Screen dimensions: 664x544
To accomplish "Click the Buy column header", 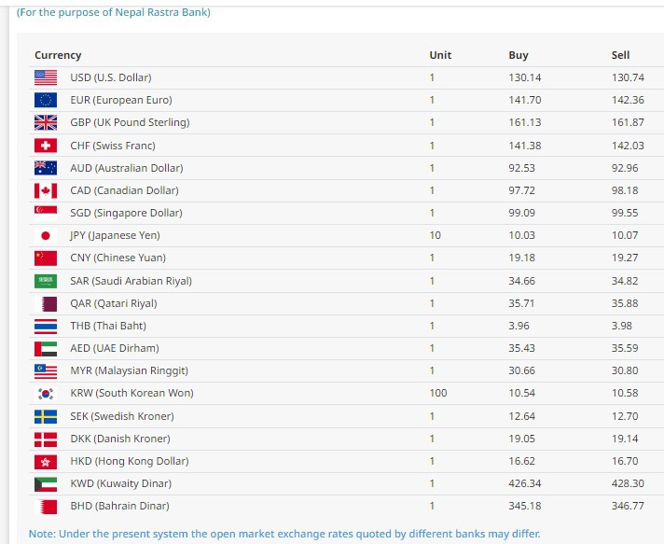I will [x=519, y=55].
